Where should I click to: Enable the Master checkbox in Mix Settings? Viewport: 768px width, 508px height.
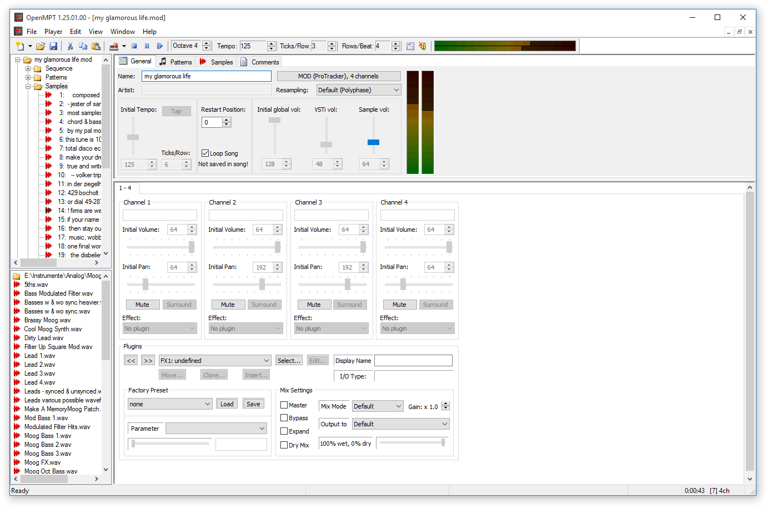[284, 405]
